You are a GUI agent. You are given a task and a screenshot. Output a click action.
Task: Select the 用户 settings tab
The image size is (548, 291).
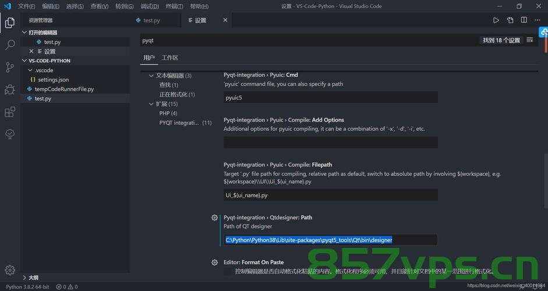point(149,58)
